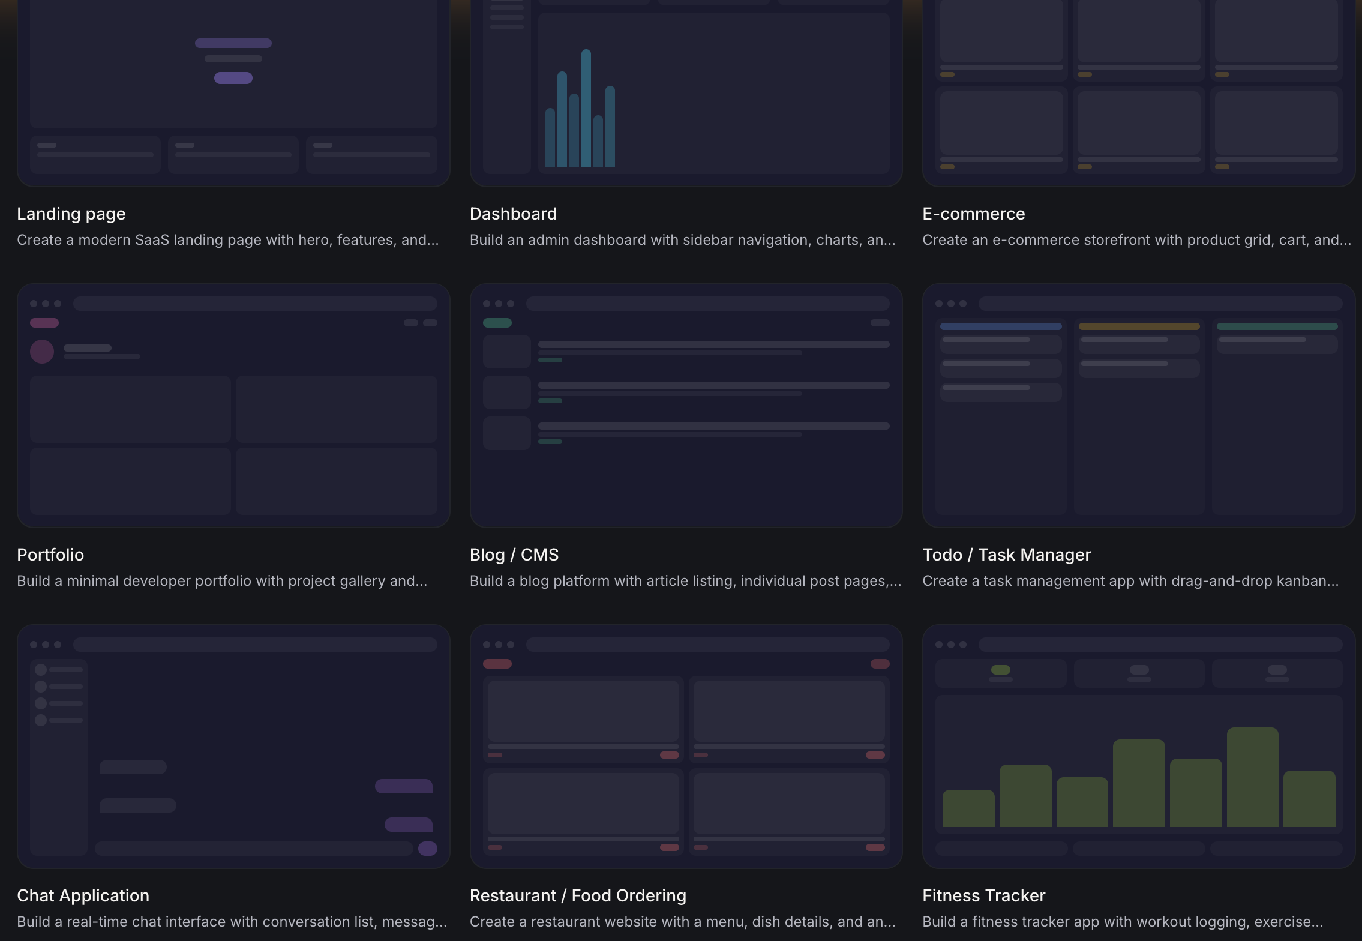The width and height of the screenshot is (1362, 941).
Task: Click the "Todo / Task Manager" title
Action: coord(1007,555)
